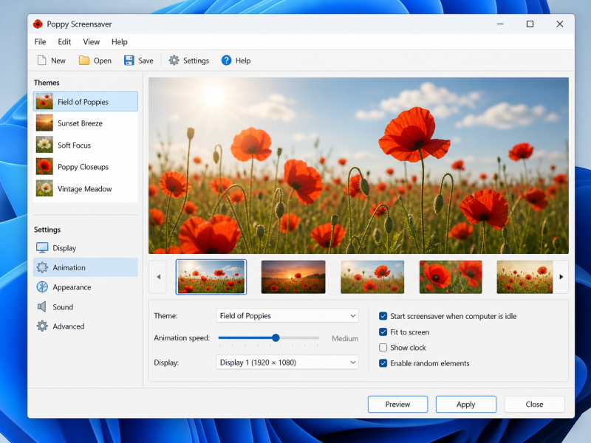Screen dimensions: 591x443
Task: Select the Poppy Closeups theme icon
Action: point(44,167)
